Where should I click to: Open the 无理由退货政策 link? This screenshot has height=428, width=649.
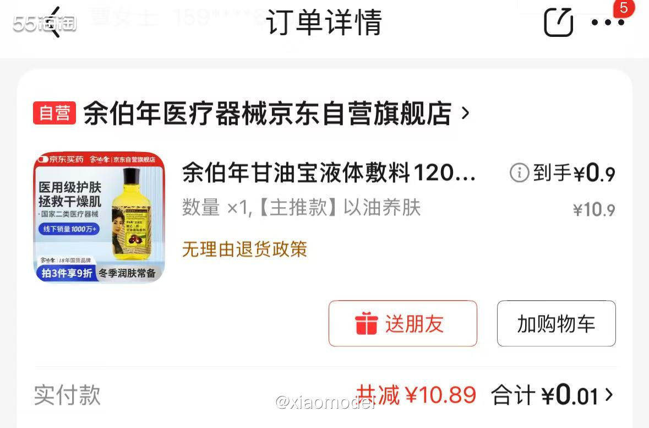pyautogui.click(x=244, y=250)
